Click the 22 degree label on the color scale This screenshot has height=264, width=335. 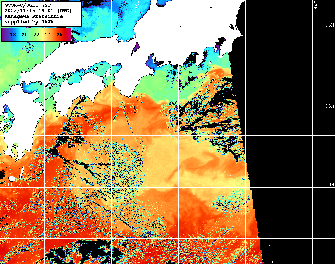36,35
